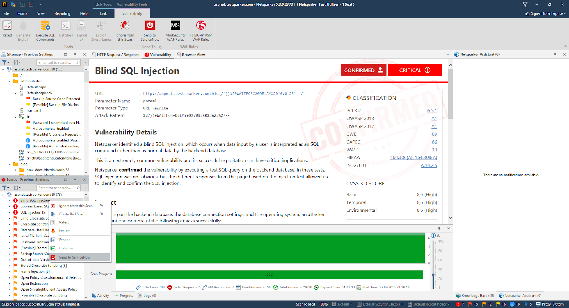Click the Issues panel filter funnel icon
Screen dimensions: 569x308
click(x=5, y=188)
